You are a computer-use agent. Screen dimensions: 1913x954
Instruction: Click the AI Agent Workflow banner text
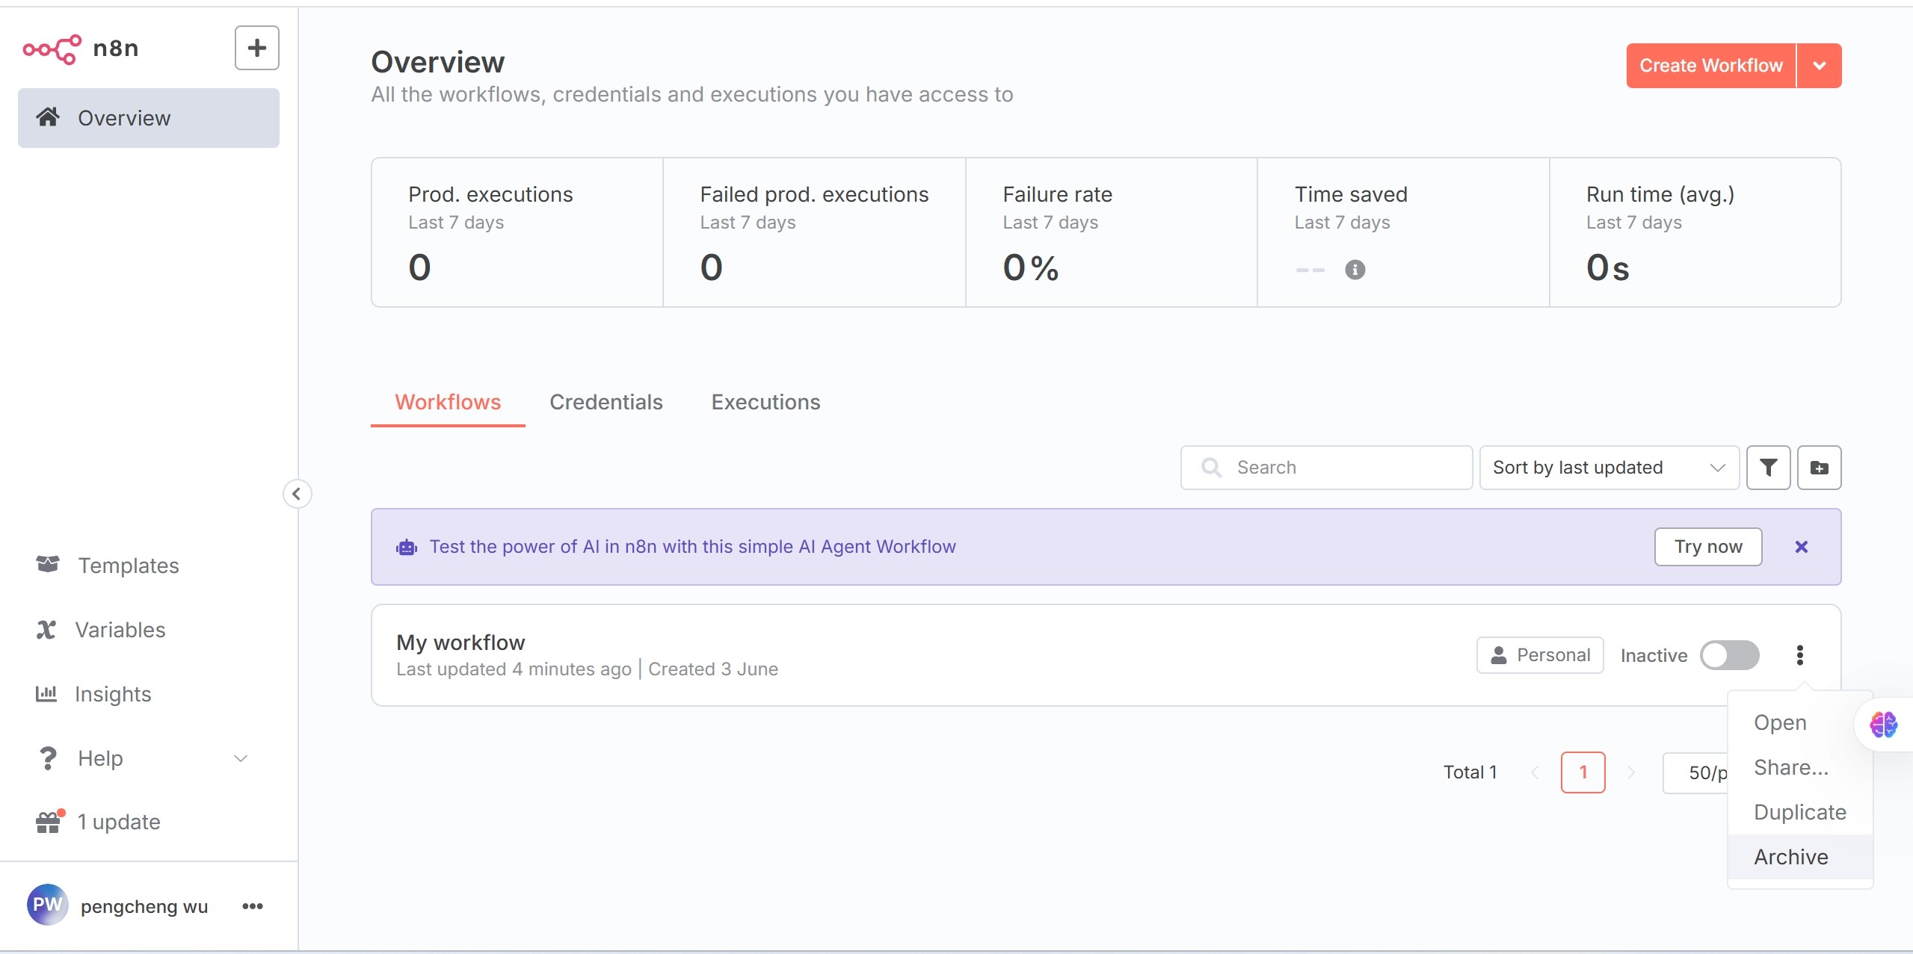click(692, 547)
